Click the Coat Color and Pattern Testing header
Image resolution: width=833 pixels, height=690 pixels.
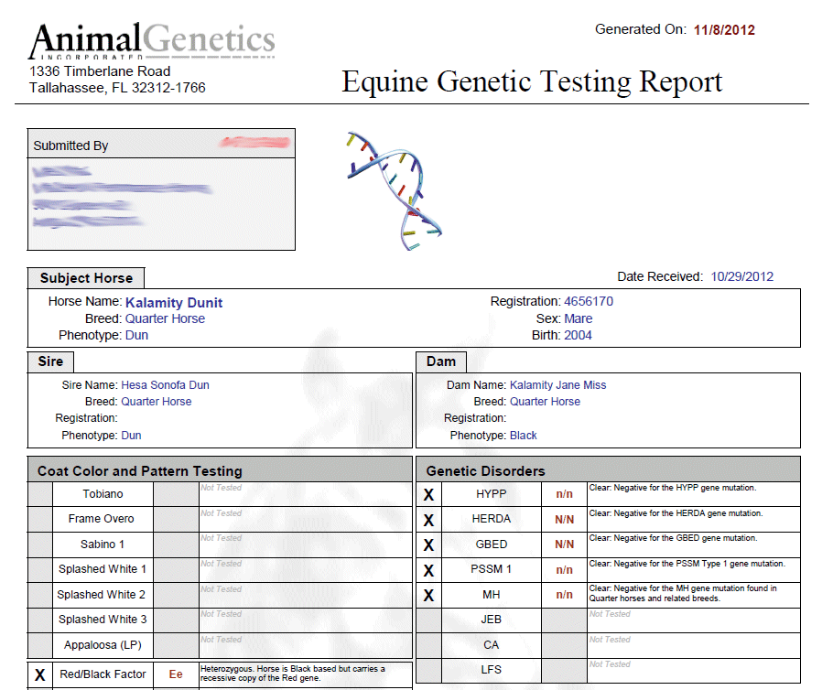pyautogui.click(x=220, y=469)
